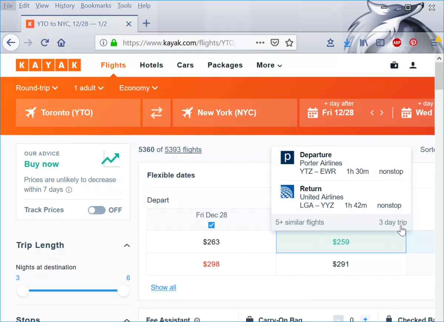Turn on Track Prices switch

click(x=97, y=210)
